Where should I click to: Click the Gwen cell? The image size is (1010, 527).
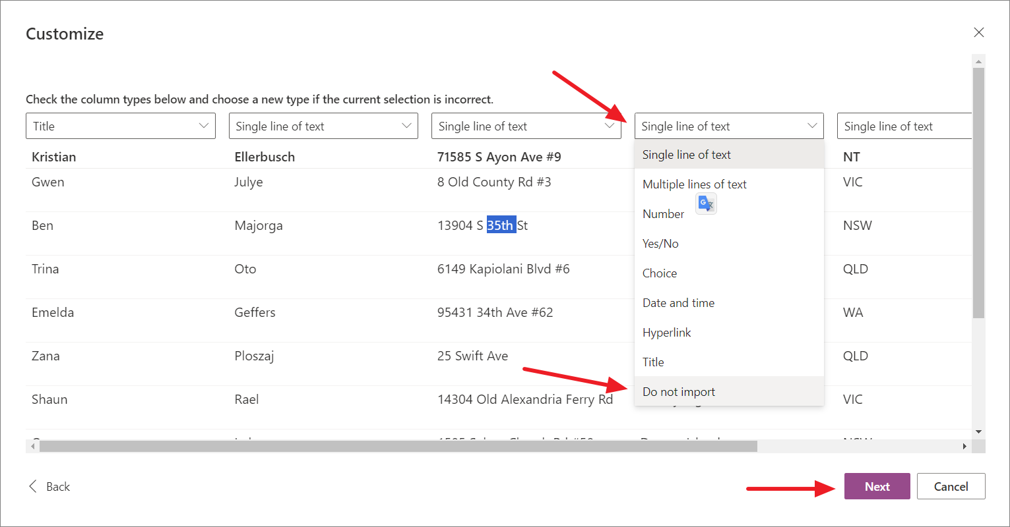pyautogui.click(x=48, y=182)
